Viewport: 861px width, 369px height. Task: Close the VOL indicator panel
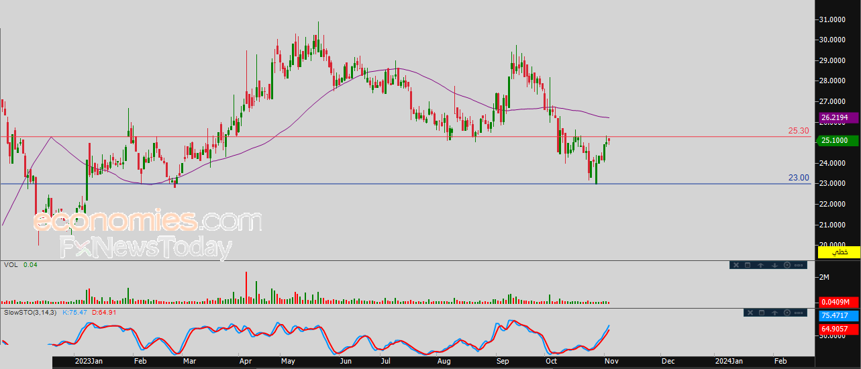click(x=736, y=265)
